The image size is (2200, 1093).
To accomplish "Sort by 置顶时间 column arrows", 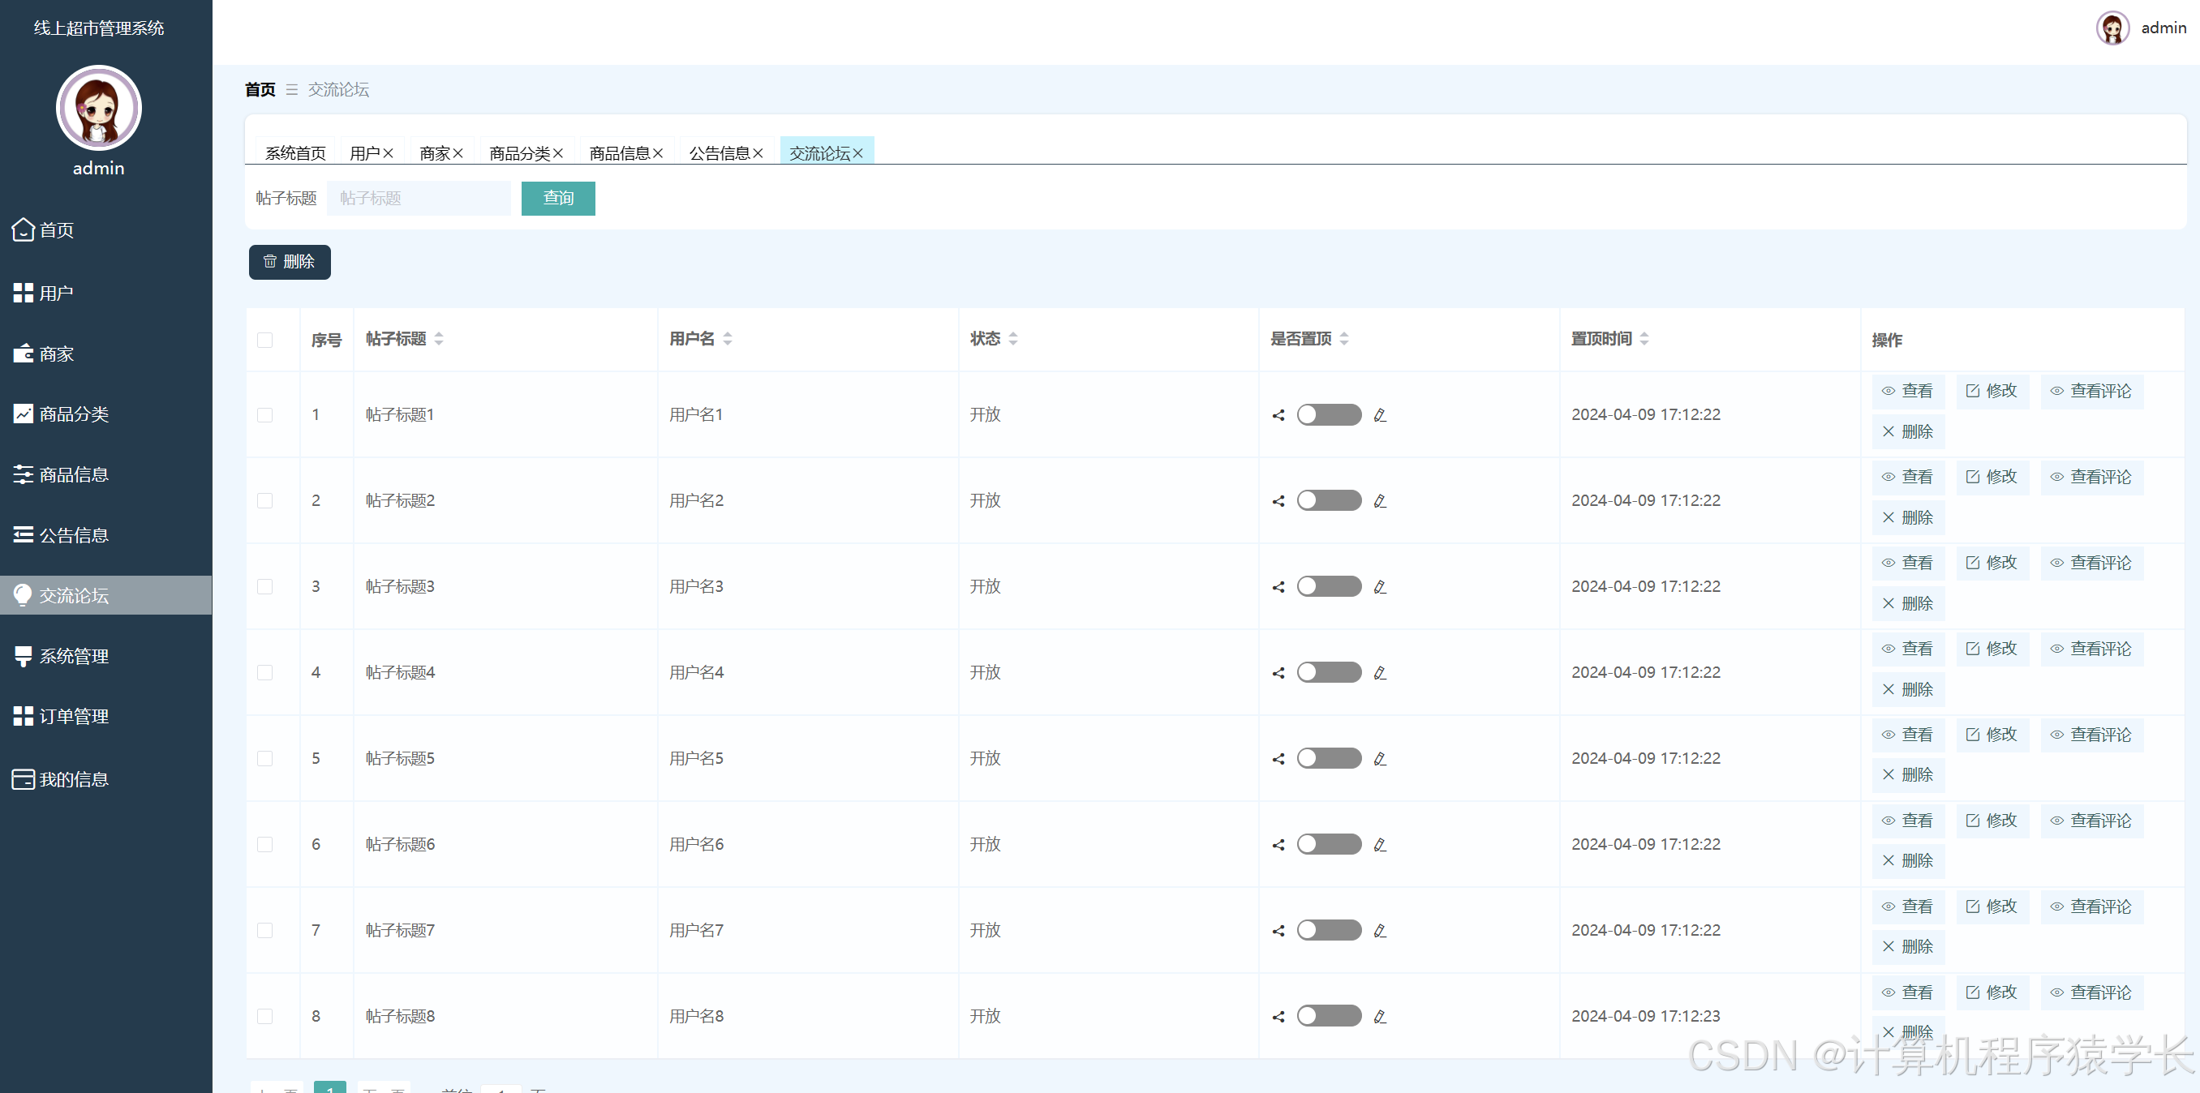I will 1644,339.
